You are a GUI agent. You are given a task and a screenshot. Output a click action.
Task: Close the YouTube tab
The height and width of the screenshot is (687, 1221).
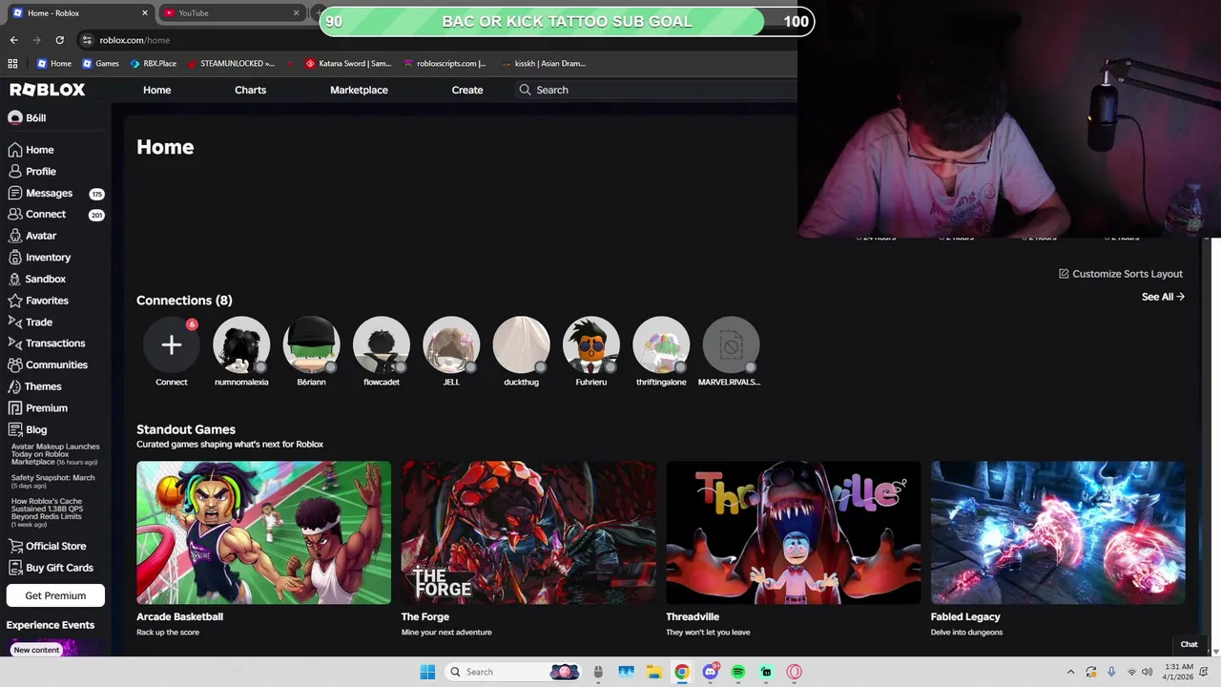tap(296, 12)
